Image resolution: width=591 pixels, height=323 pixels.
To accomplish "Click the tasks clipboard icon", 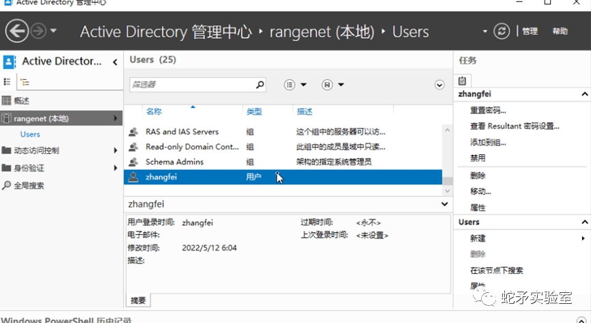I will click(x=462, y=81).
